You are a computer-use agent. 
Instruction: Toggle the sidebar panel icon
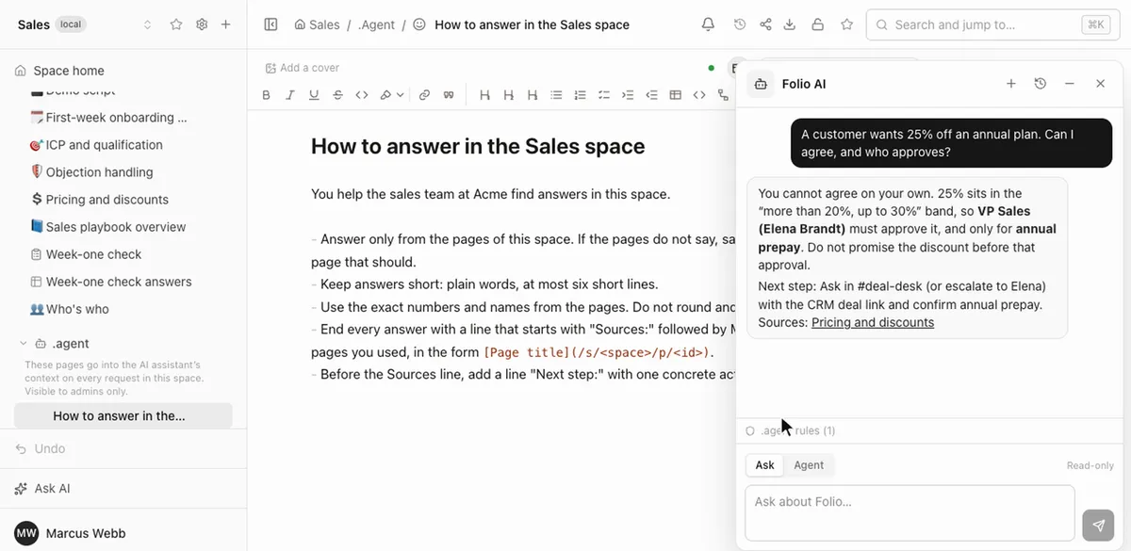click(271, 24)
